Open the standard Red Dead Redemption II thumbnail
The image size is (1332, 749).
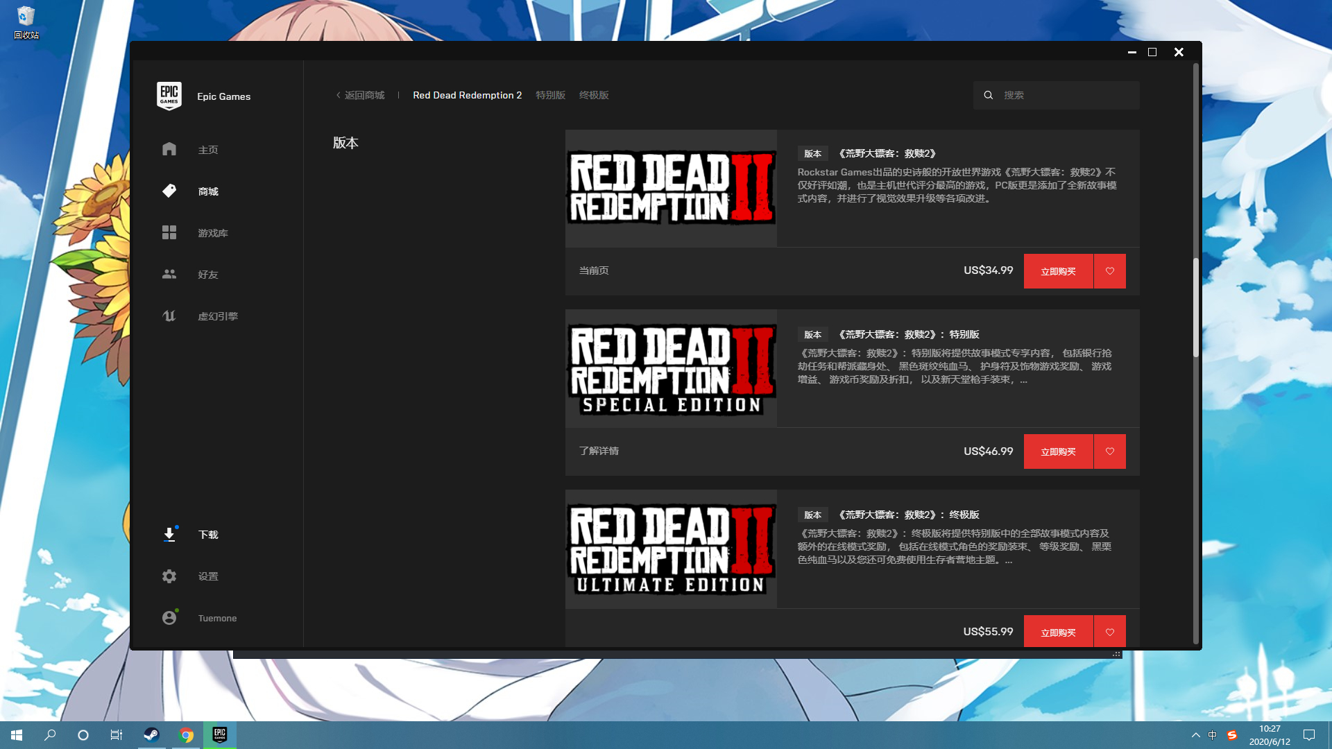pos(671,189)
